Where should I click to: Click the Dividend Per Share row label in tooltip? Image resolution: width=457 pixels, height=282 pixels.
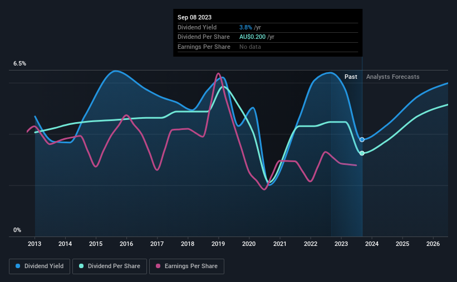(x=203, y=37)
